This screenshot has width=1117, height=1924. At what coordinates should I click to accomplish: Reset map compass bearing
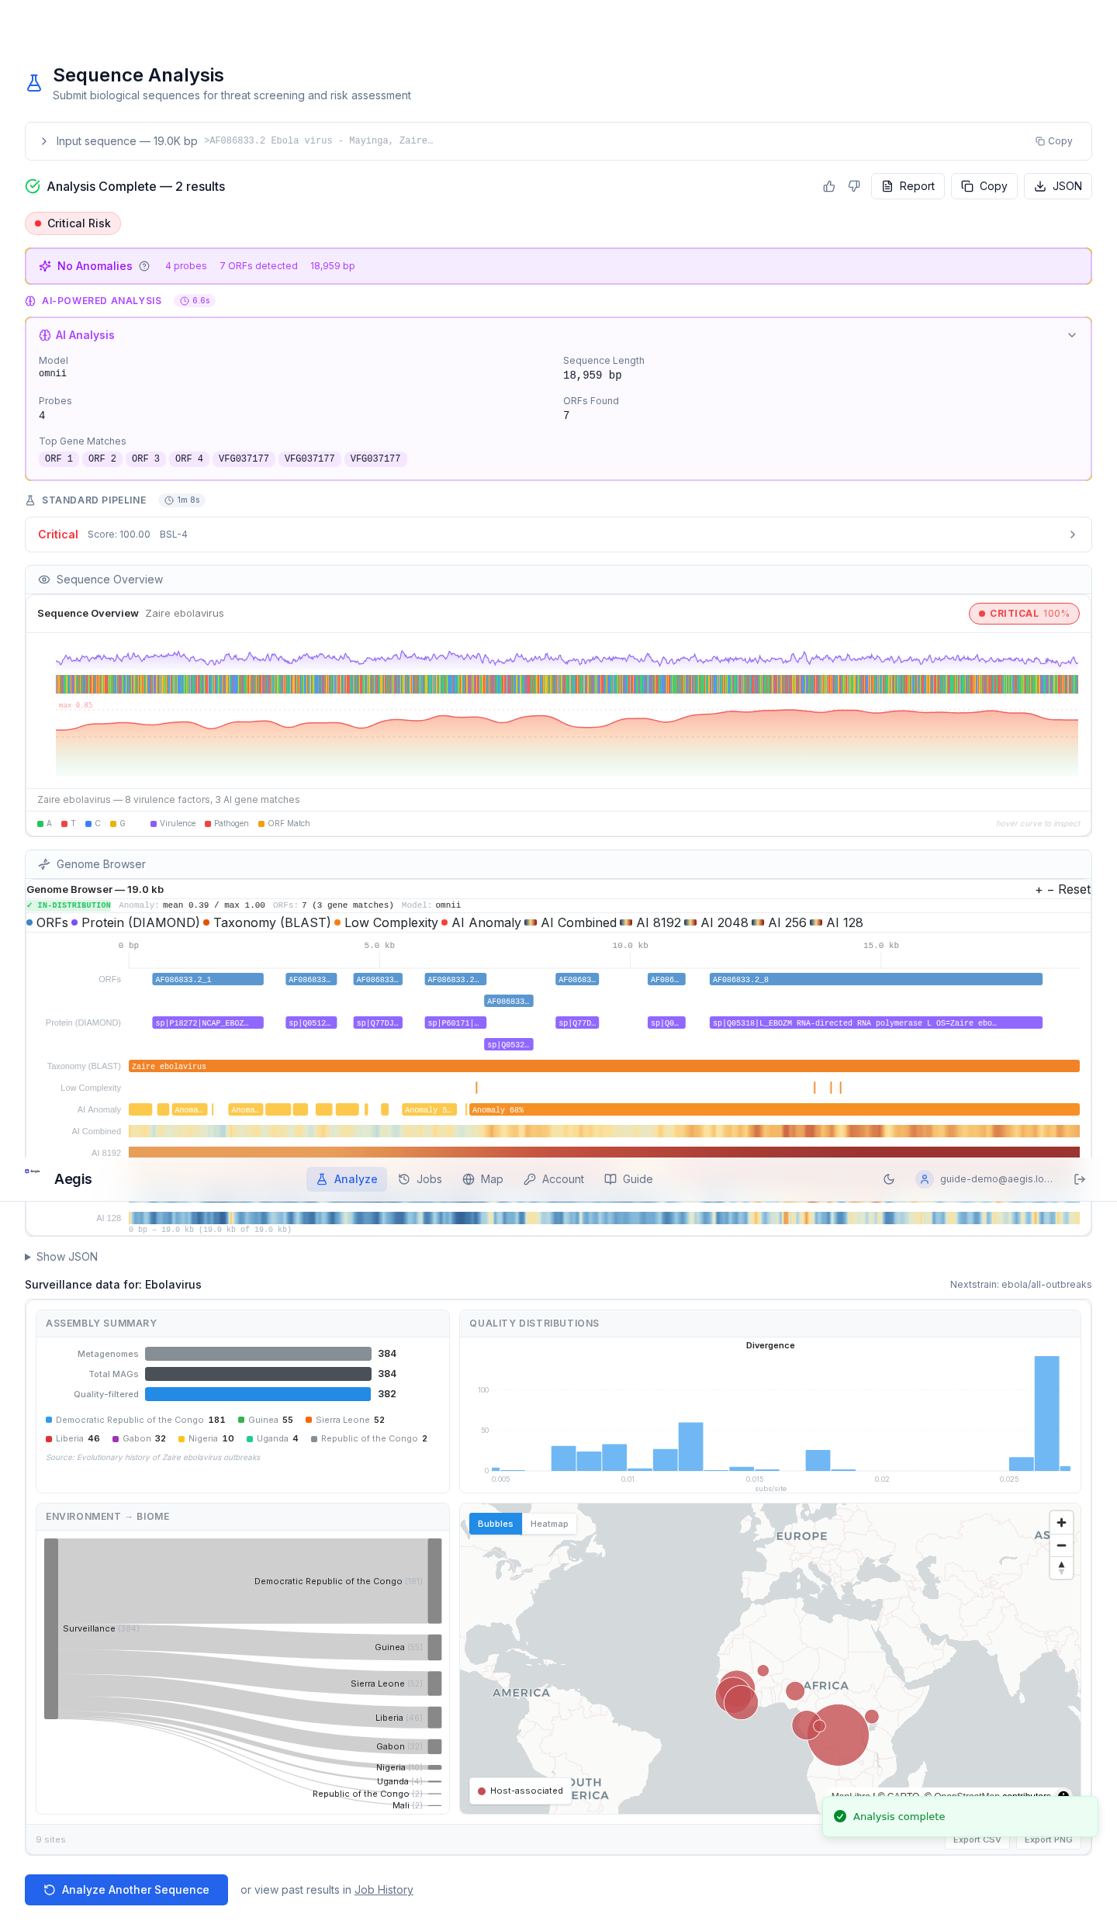point(1061,1567)
